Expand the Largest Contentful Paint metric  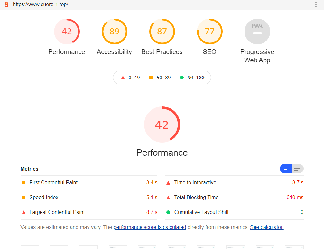(57, 212)
